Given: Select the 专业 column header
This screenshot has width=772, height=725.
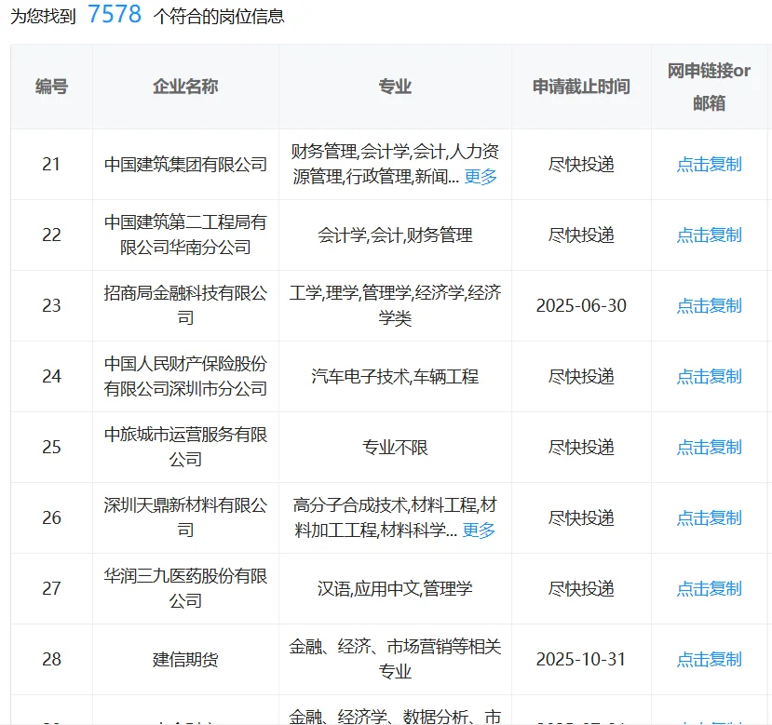Looking at the screenshot, I should [x=395, y=87].
